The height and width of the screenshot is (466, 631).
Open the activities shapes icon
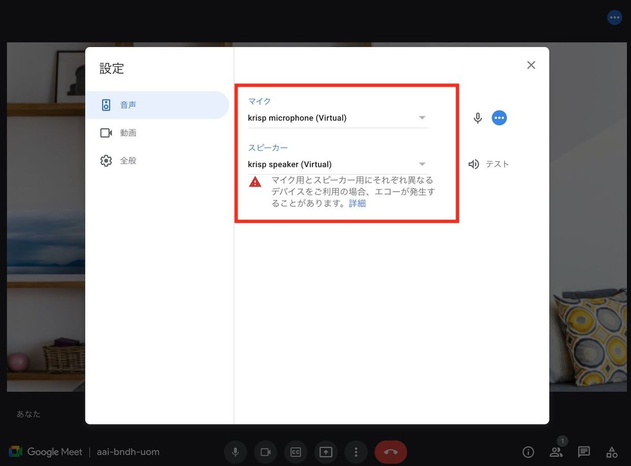[612, 452]
